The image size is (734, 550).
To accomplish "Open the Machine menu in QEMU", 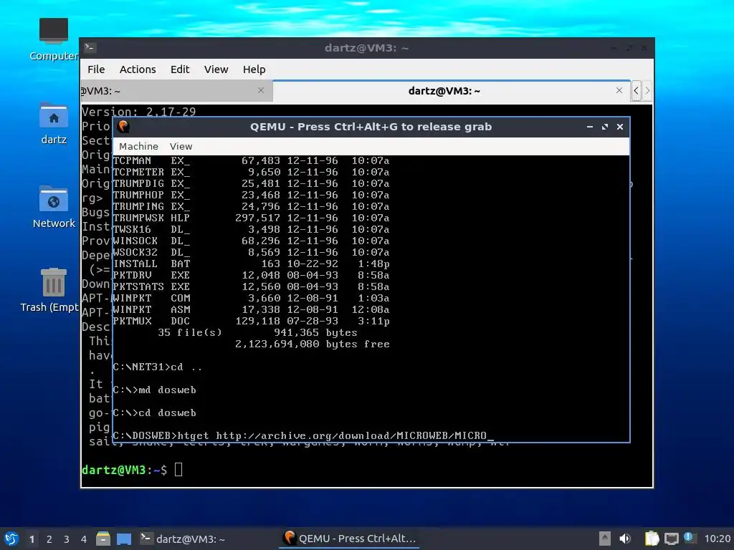I will pyautogui.click(x=138, y=146).
